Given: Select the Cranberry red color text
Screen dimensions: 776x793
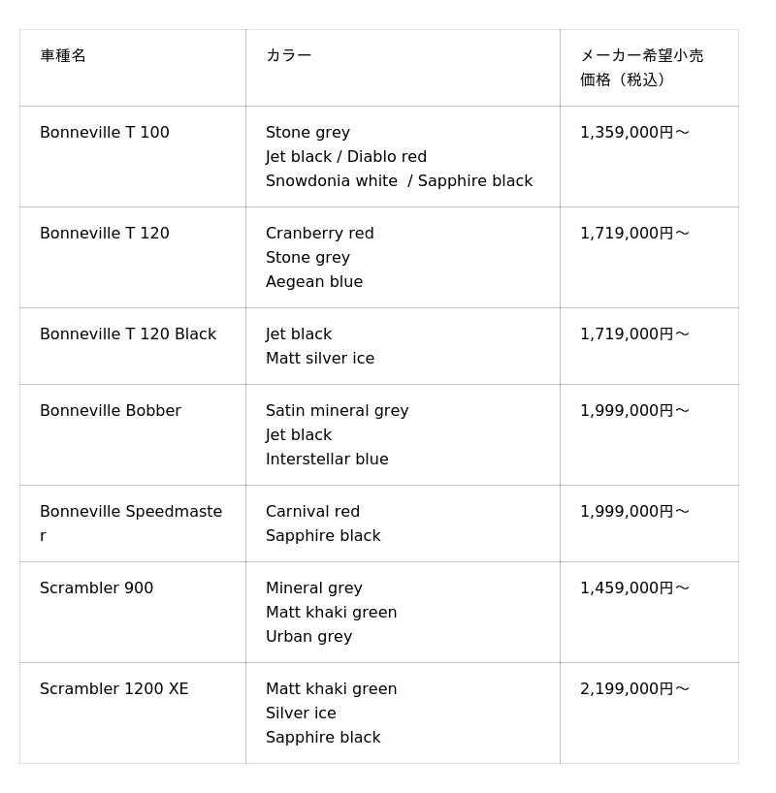Looking at the screenshot, I should pyautogui.click(x=320, y=234).
